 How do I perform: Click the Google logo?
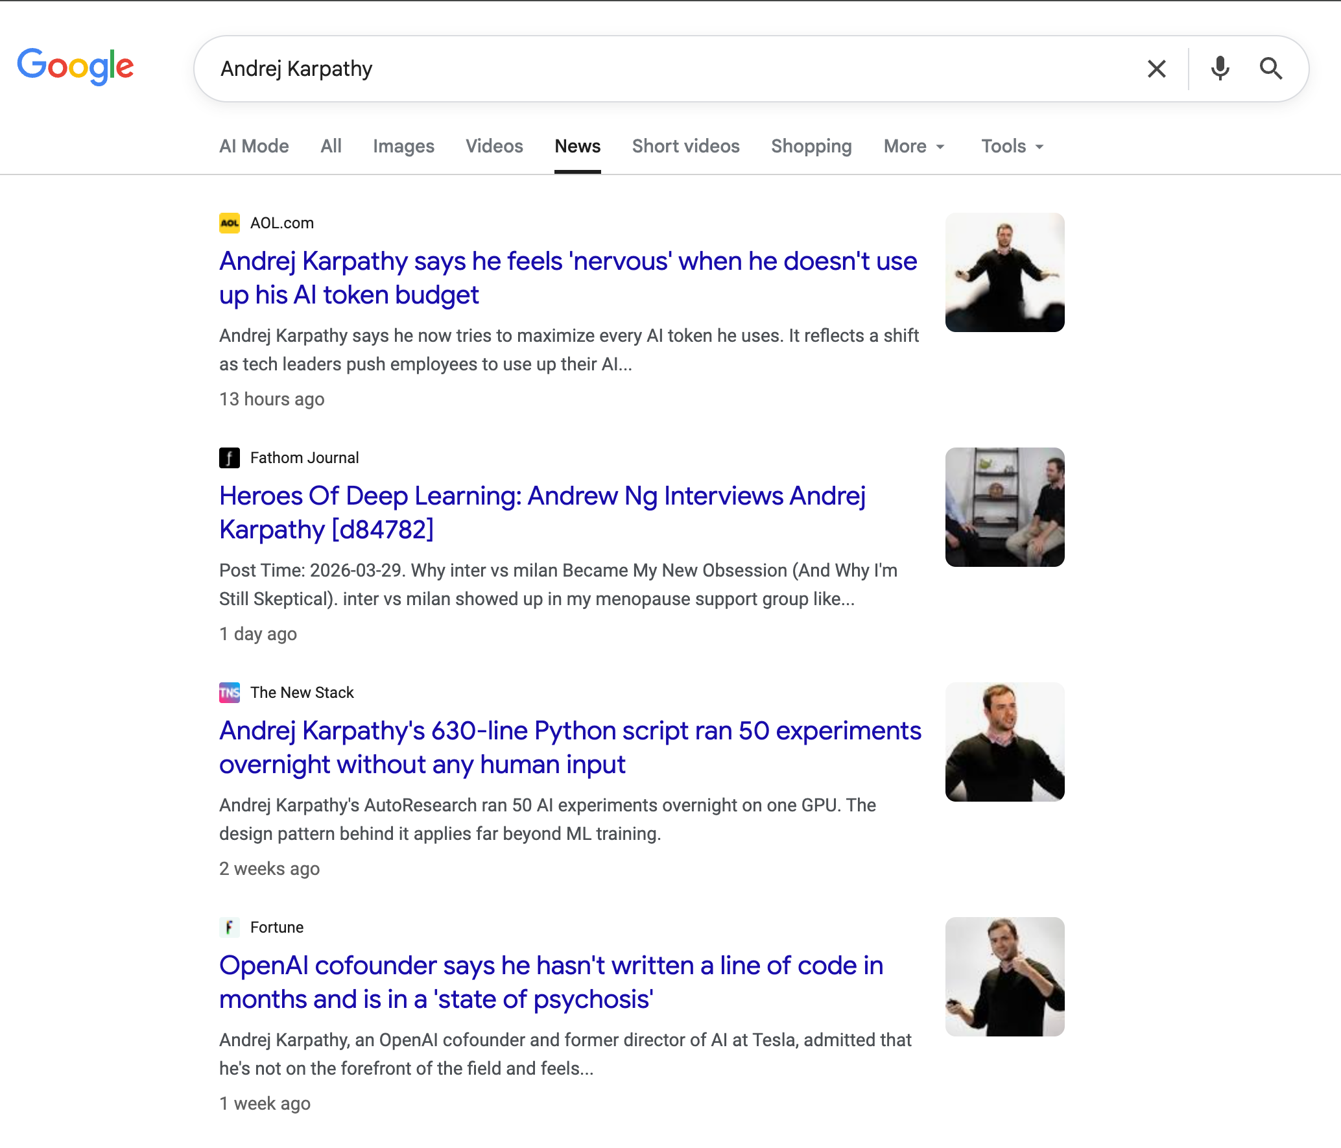[x=75, y=66]
